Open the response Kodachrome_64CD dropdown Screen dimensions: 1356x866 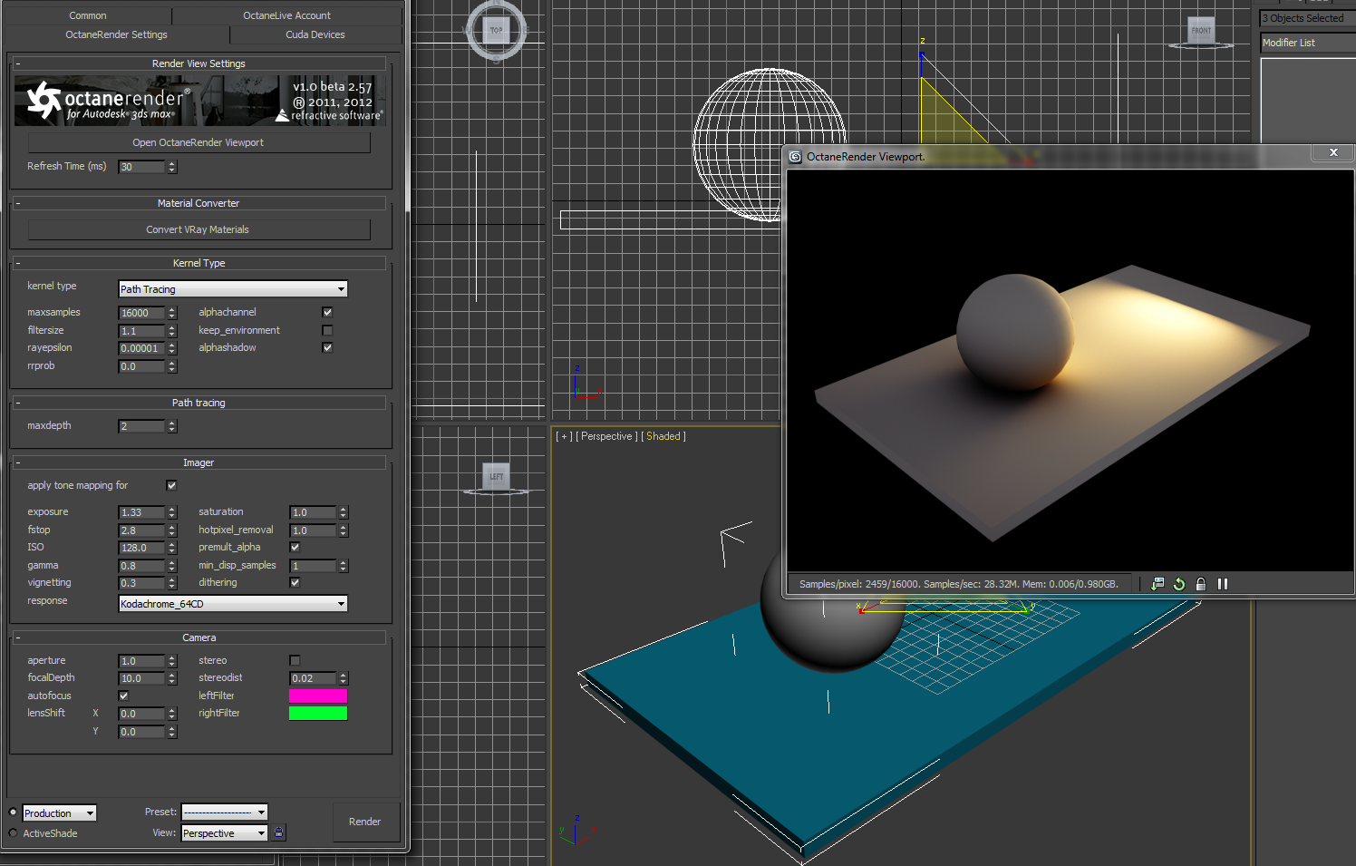point(233,604)
